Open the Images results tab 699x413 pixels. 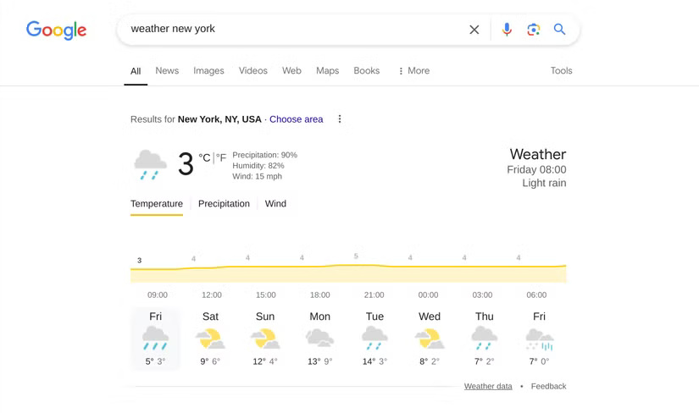[x=208, y=71]
